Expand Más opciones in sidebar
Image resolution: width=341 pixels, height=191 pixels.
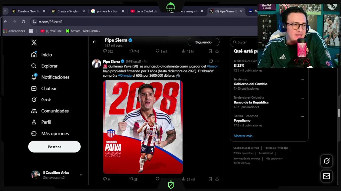[x=50, y=133]
